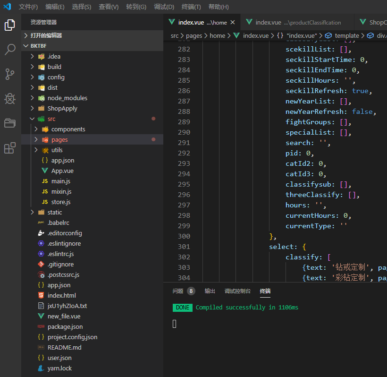This screenshot has height=377, width=387.
Task: Open the 选择(S) menu
Action: point(82,7)
